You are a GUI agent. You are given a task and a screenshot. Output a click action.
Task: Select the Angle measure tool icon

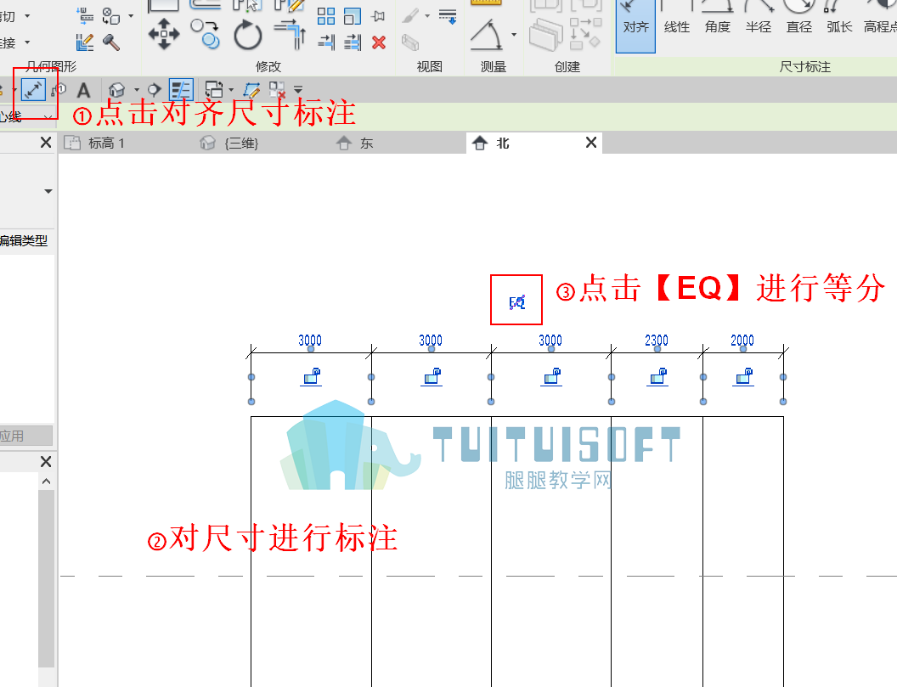pyautogui.click(x=486, y=35)
